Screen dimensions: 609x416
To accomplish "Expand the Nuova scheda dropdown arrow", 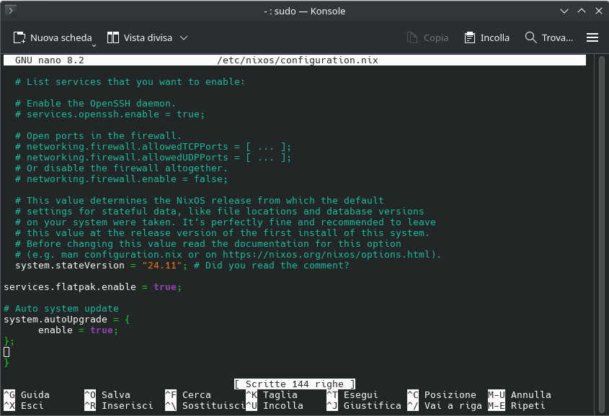I will point(94,42).
